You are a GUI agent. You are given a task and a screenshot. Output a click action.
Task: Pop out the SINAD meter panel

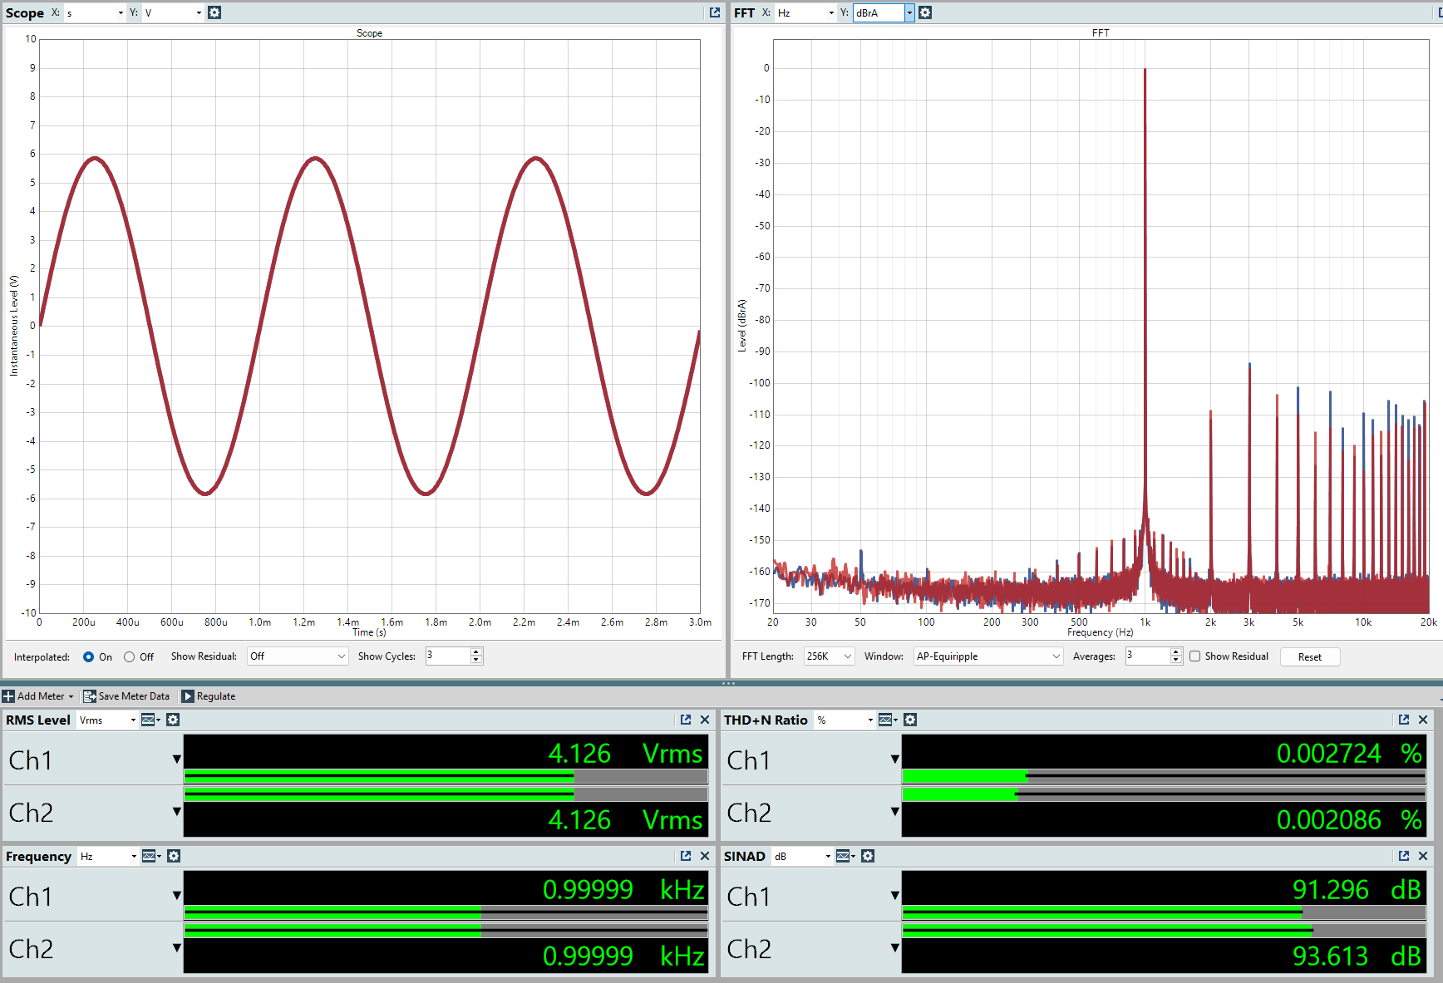(1404, 856)
